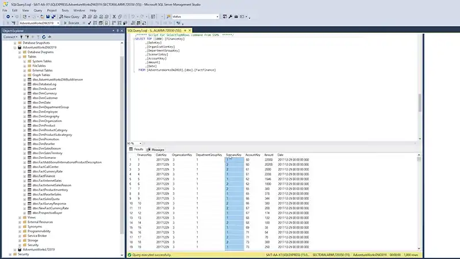Viewport: 460px width, 259px height.
Task: Select the Results to File icon
Action: [x=144, y=23]
